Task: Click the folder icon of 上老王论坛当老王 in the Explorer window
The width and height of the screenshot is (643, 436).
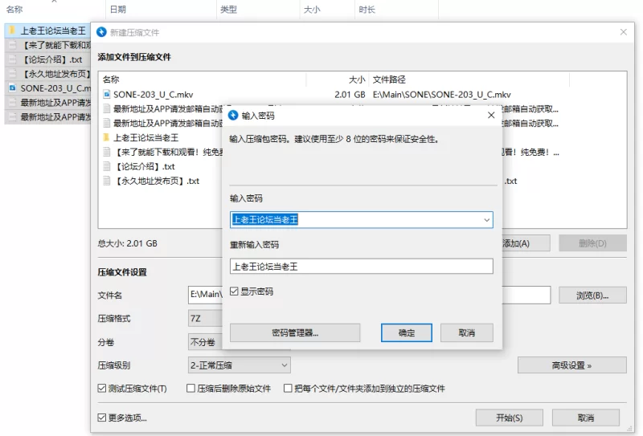Action: coord(12,31)
